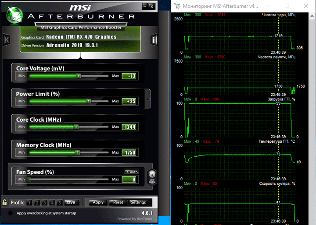Screen dimensions: 316x225
Task: Toggle the profile lock padlock icon
Action: 4,202
